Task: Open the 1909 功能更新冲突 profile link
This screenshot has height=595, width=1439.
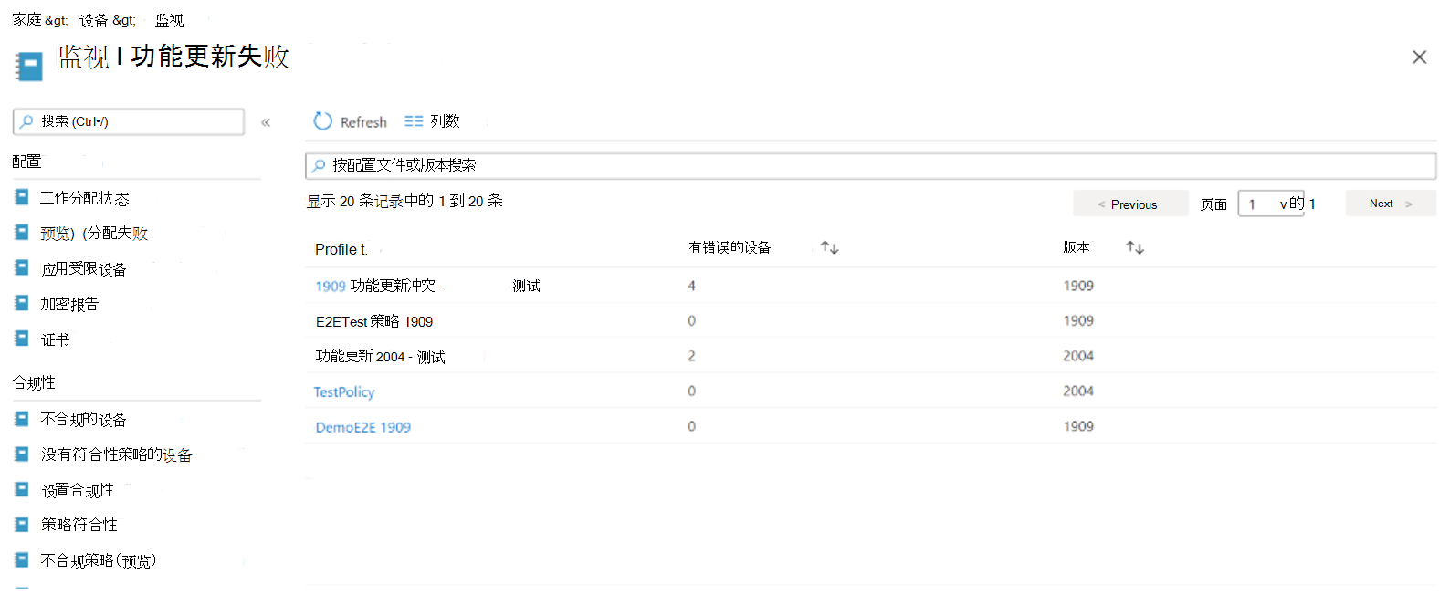Action: tap(380, 286)
